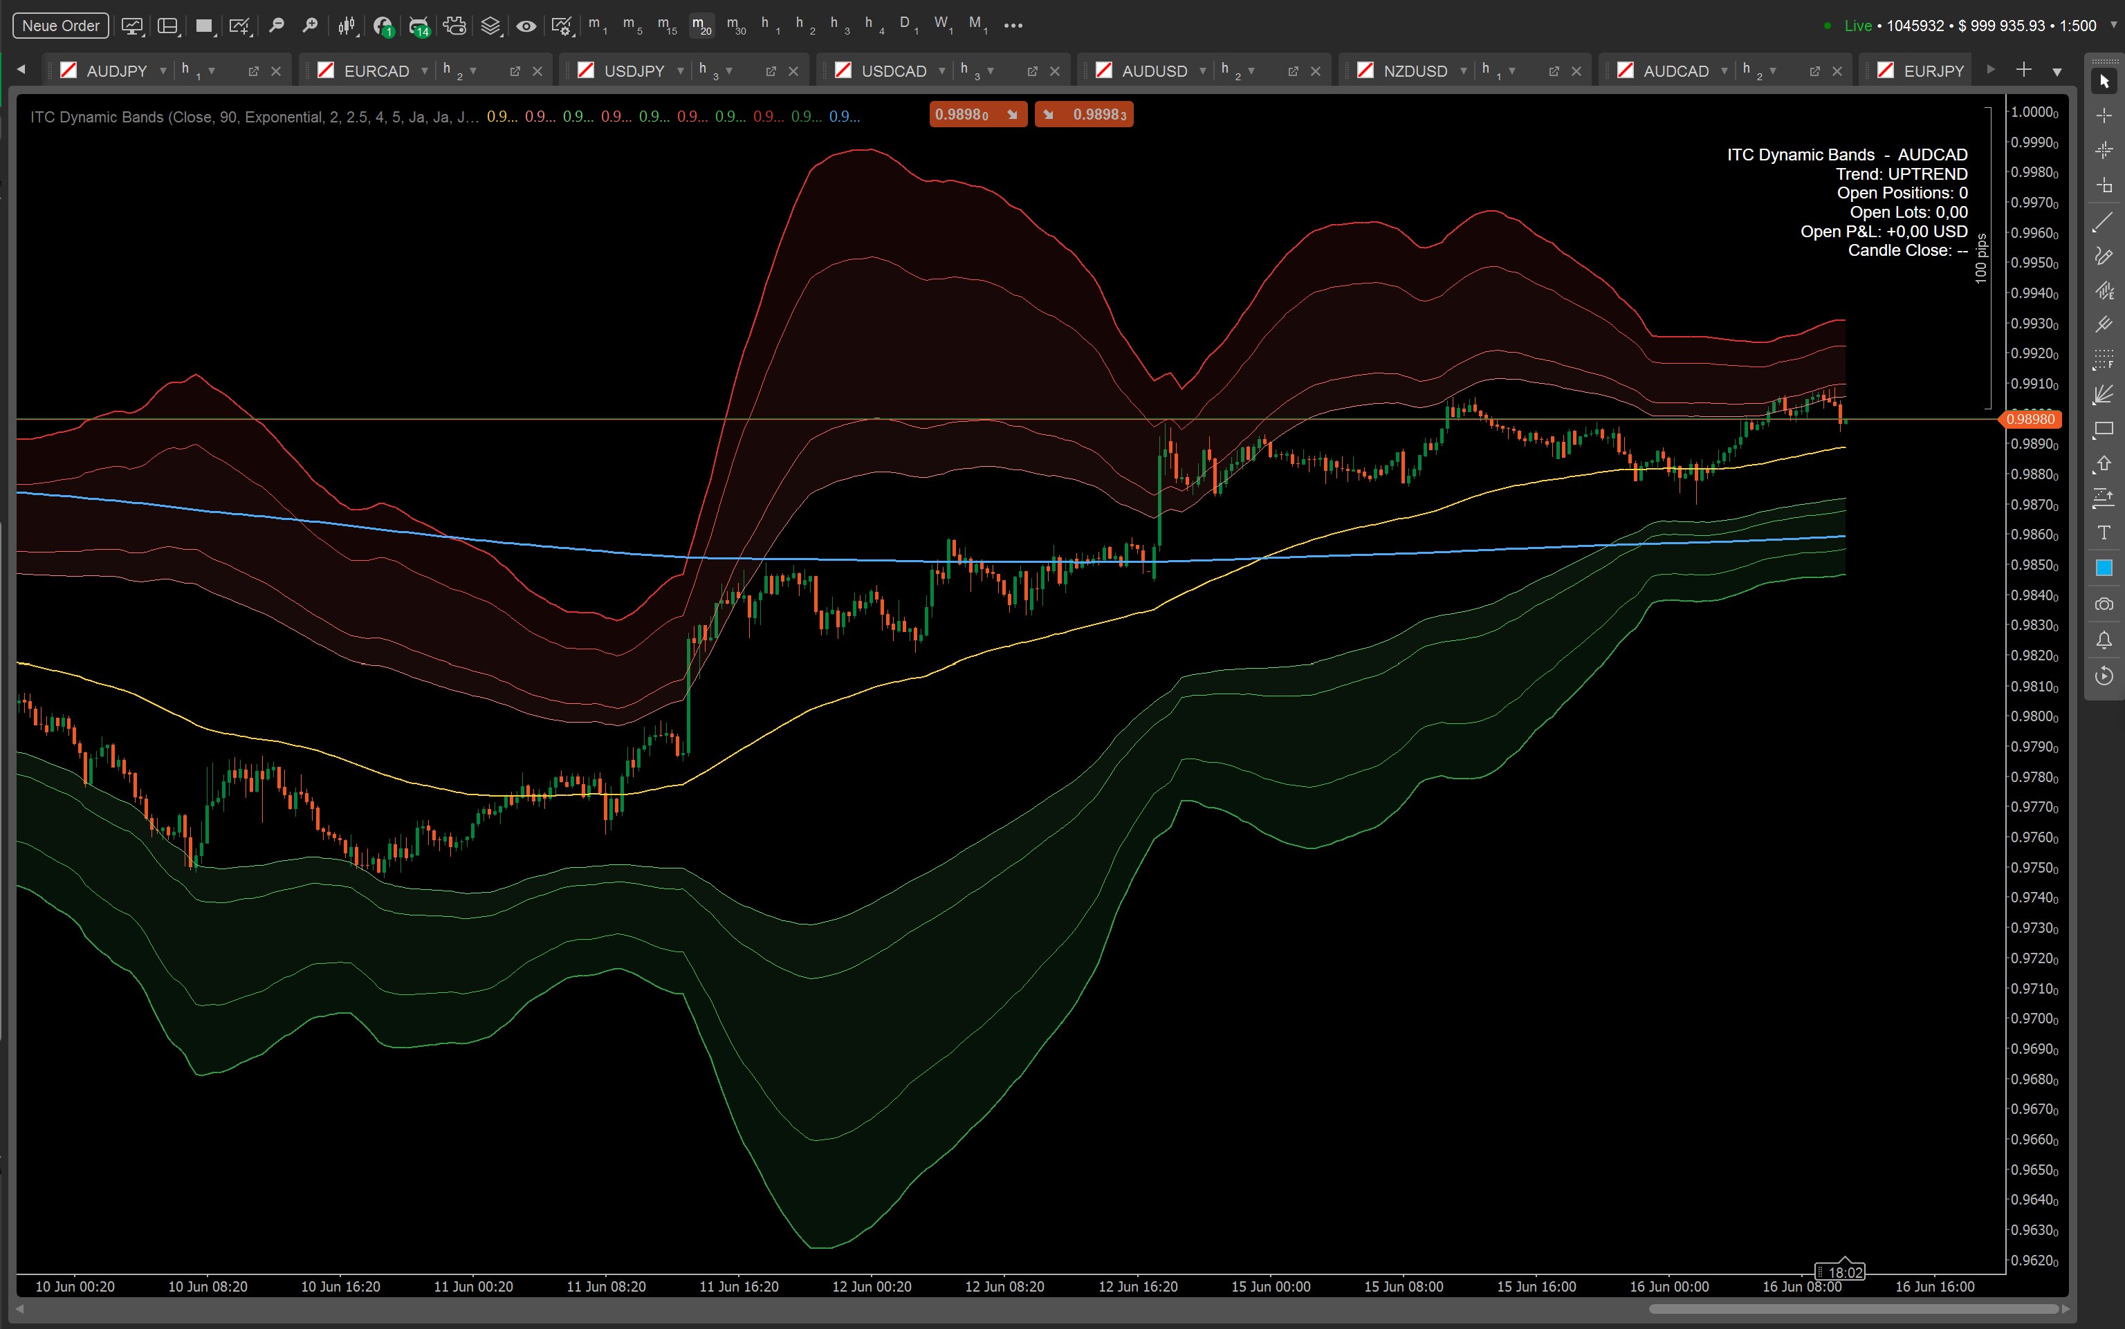This screenshot has height=1329, width=2125.
Task: Select the freehand pencil drawing tool
Action: pyautogui.click(x=2103, y=256)
